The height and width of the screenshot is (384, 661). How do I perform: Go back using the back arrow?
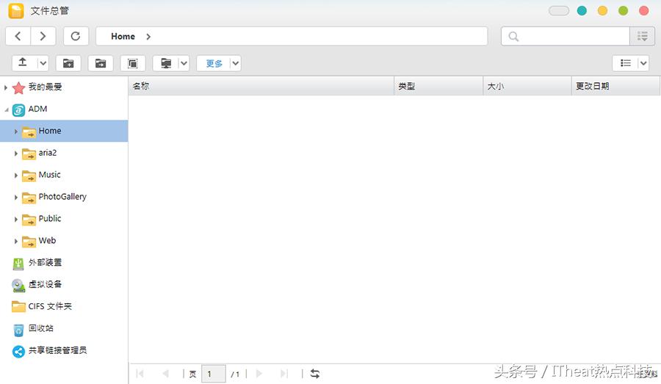[x=18, y=36]
